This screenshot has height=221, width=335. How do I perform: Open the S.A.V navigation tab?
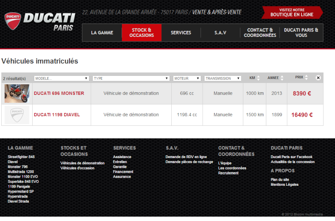(x=220, y=33)
